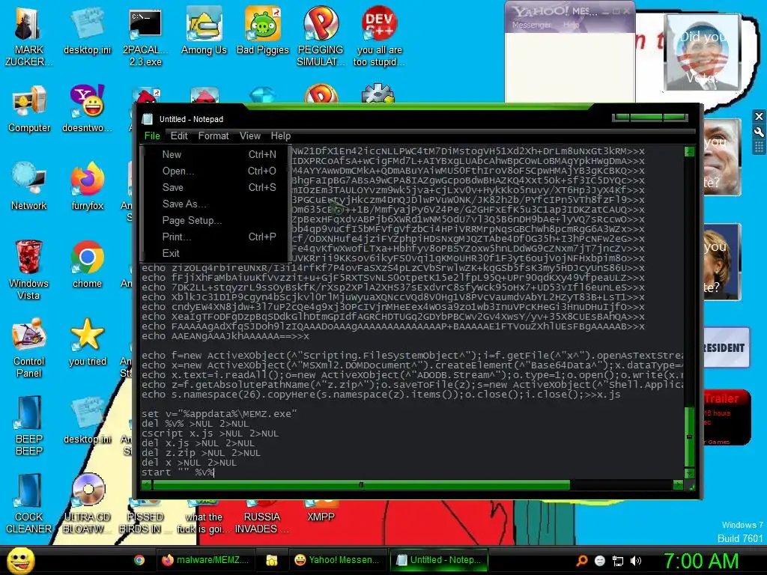Click Notepad horizontal scrollbar left arrow
The image size is (767, 575).
click(x=146, y=485)
